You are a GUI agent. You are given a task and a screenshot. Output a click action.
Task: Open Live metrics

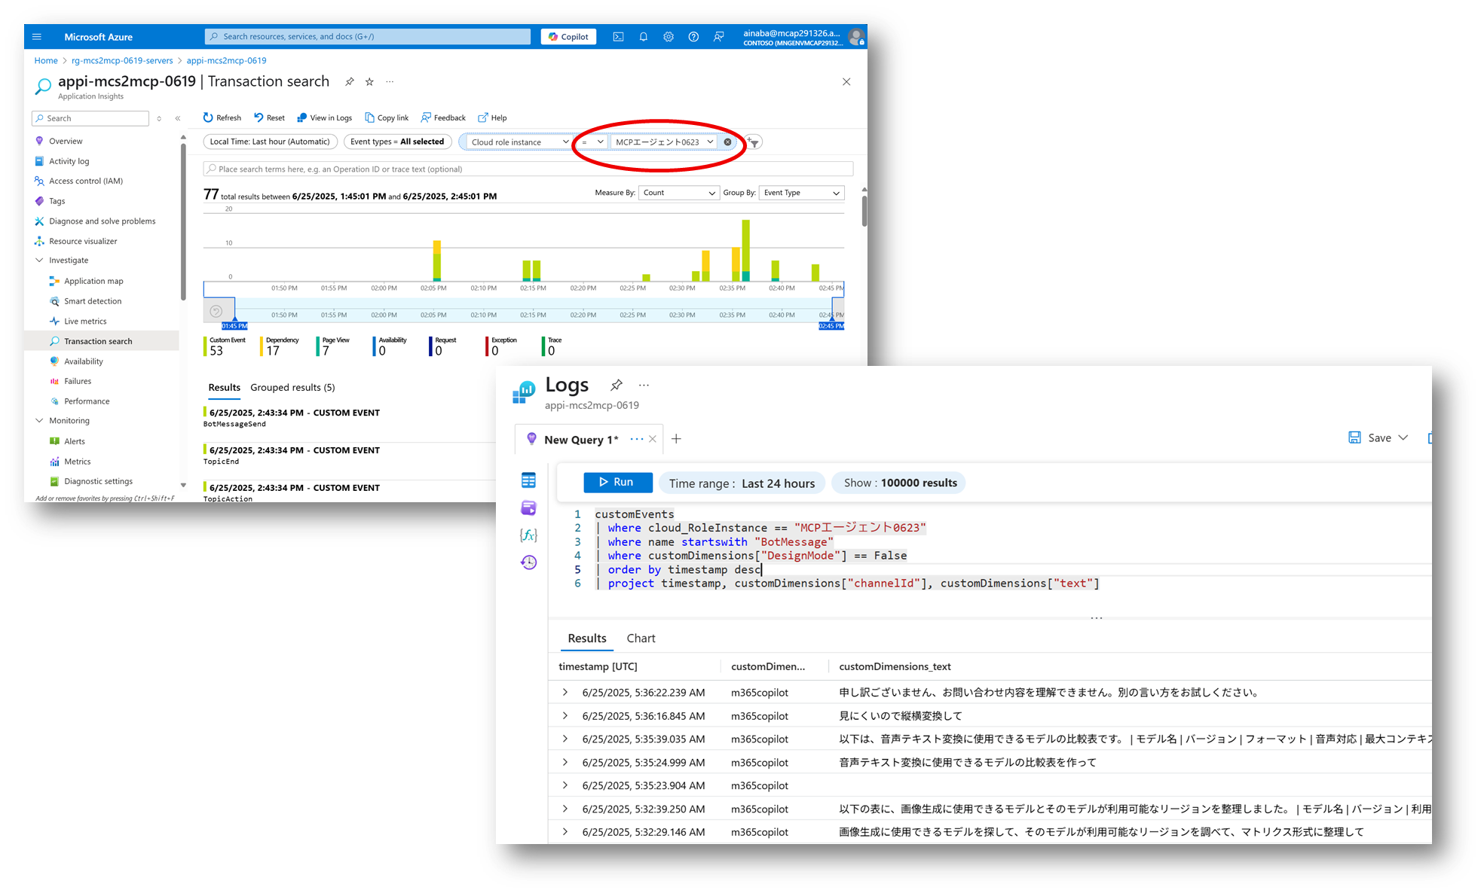point(85,321)
